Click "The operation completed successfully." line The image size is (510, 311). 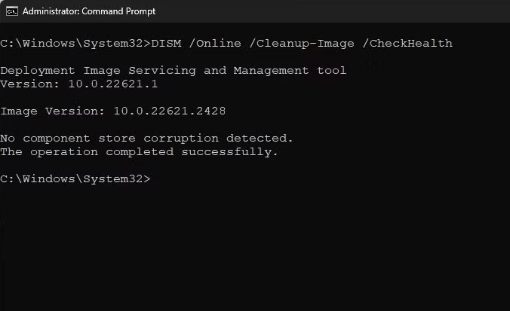pos(139,151)
